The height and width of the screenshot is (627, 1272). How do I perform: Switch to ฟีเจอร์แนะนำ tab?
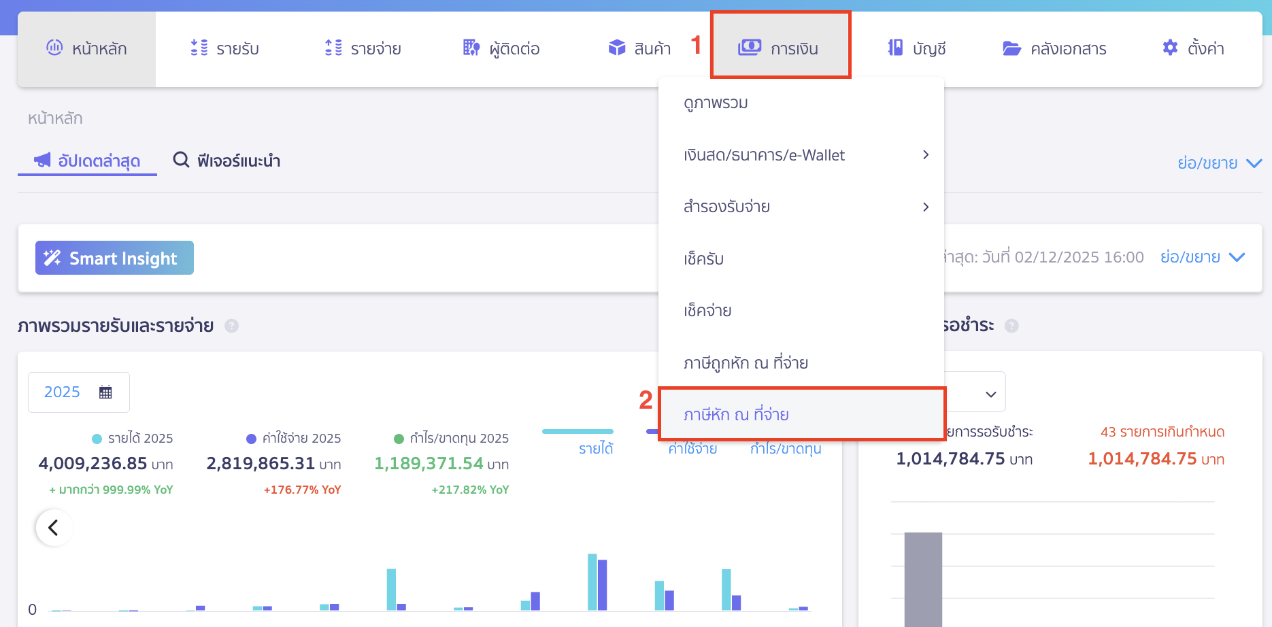tap(227, 160)
